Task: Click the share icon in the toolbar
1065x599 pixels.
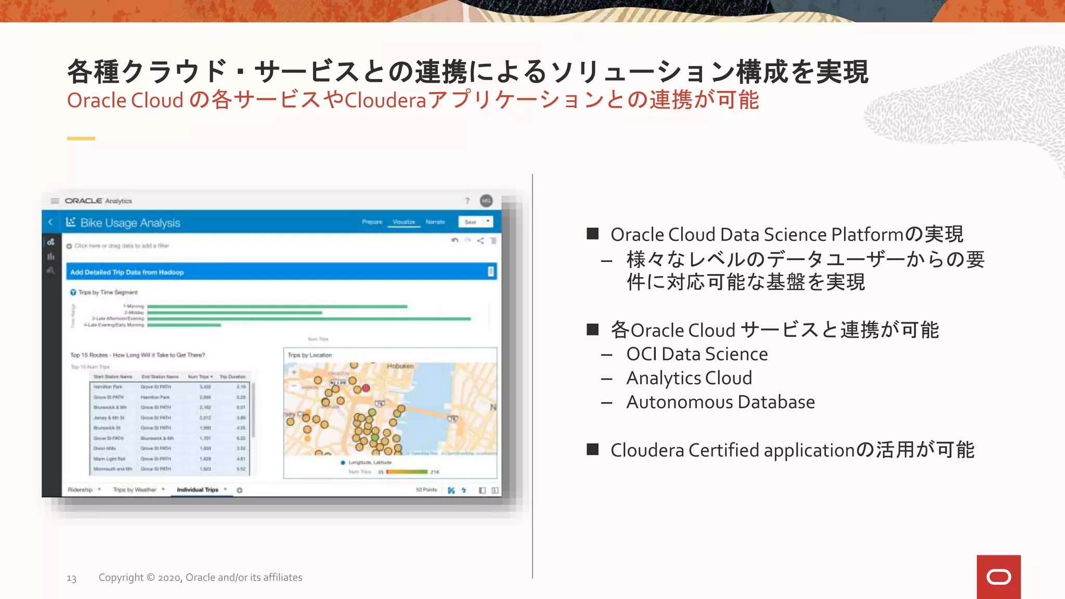Action: point(480,240)
